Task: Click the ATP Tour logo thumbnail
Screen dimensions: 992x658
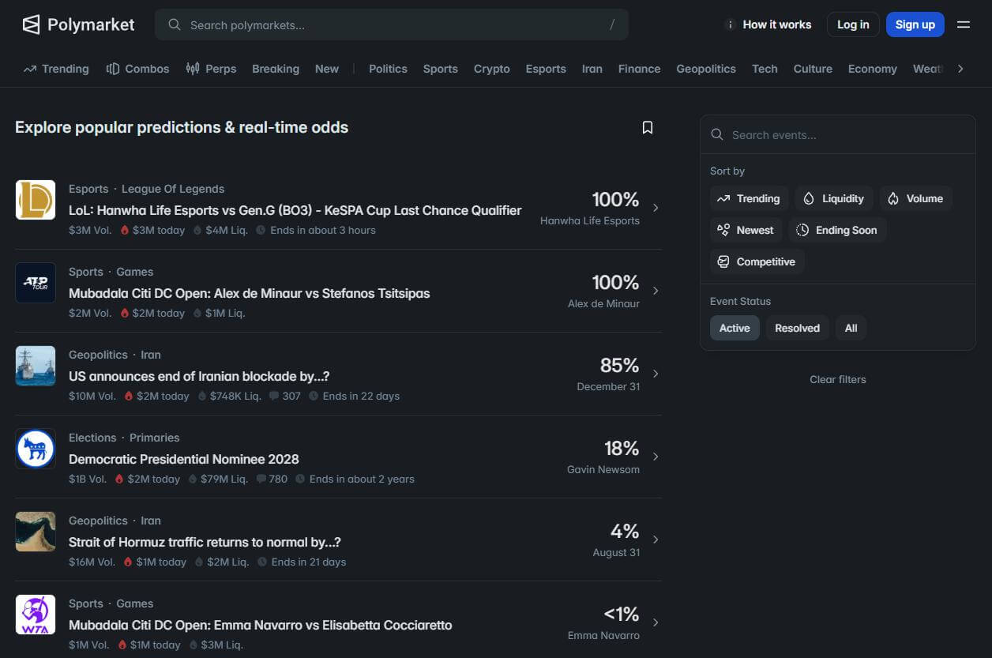Action: point(36,283)
